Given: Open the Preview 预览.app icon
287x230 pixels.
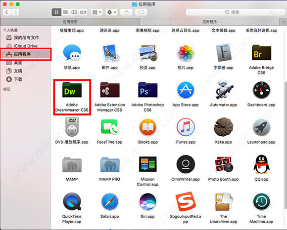Looking at the screenshot, I should point(148,53).
